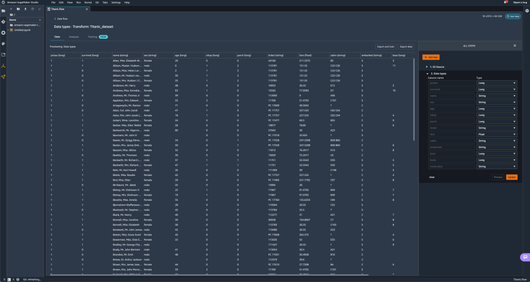This screenshot has width=530, height=282.
Task: Click the notifications bell icon
Action: click(x=506, y=3)
